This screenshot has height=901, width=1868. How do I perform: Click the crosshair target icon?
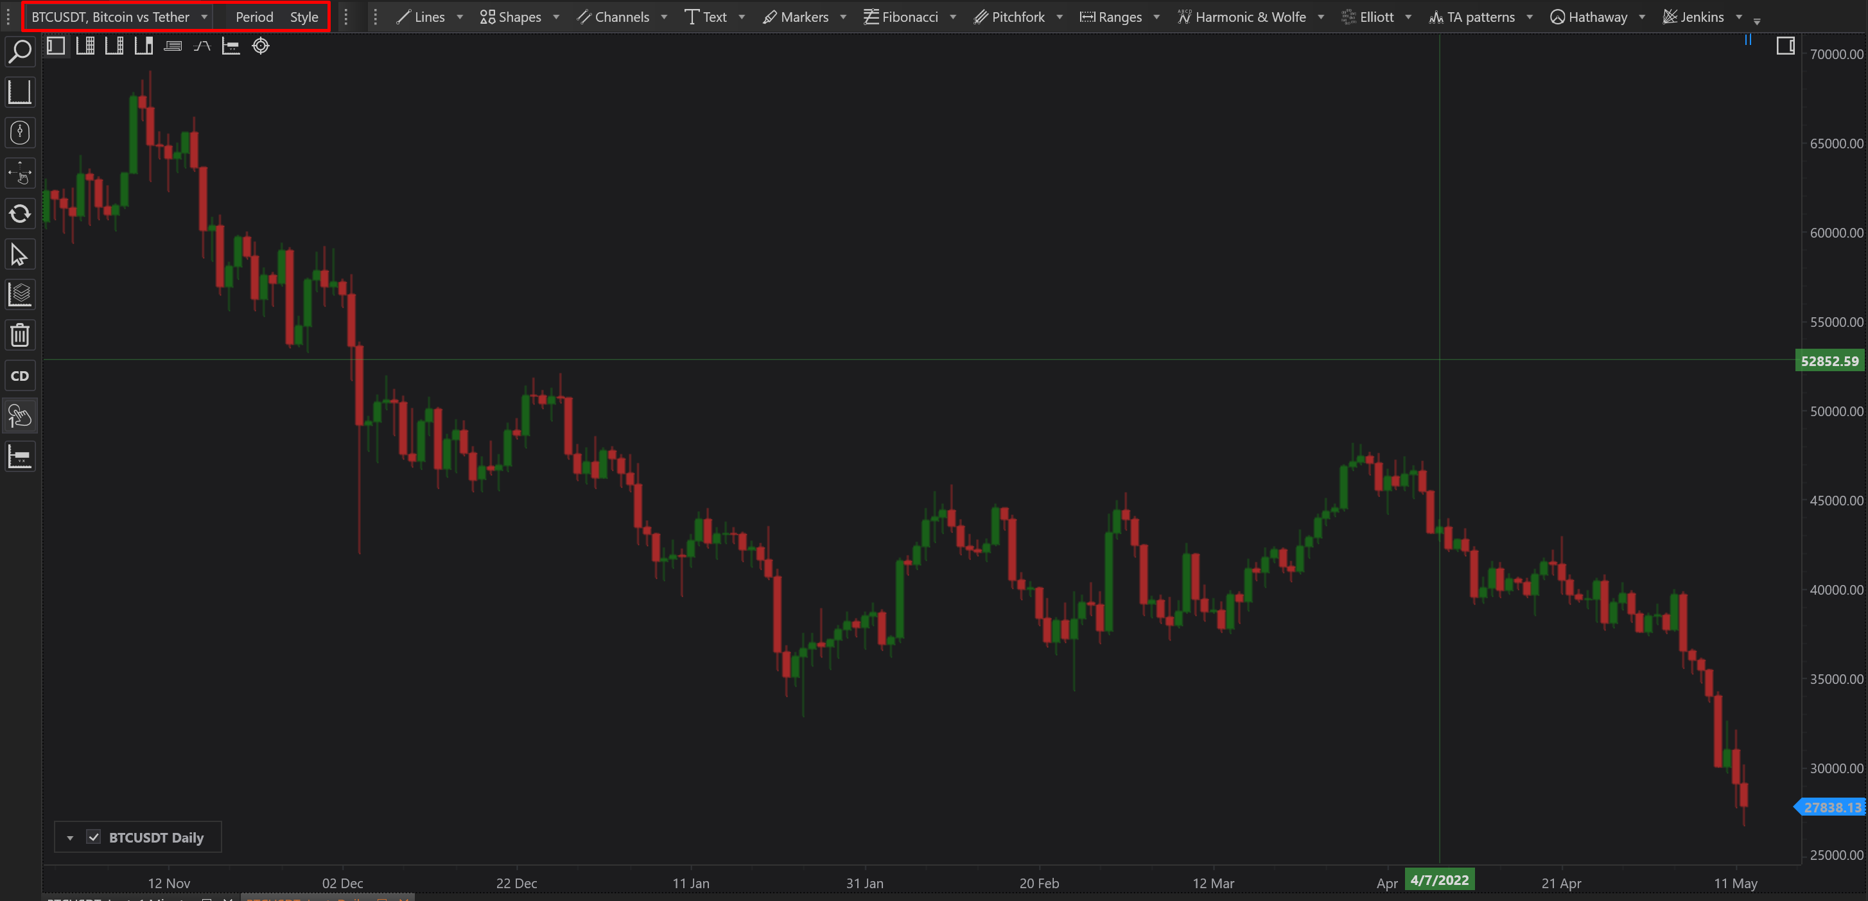(260, 46)
